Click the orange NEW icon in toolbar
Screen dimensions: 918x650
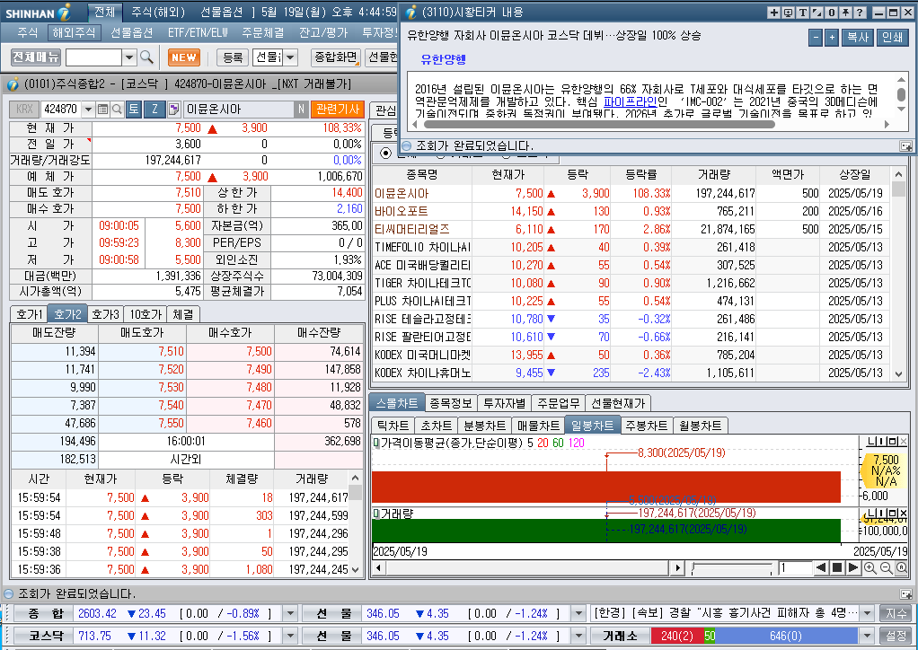(184, 57)
